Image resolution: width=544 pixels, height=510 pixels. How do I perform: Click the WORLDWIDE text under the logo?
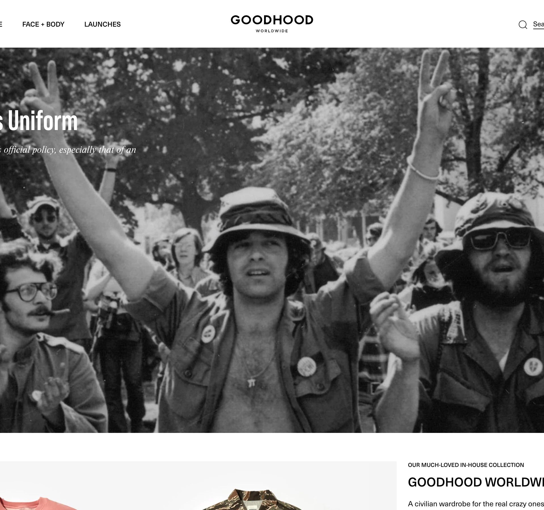coord(272,31)
